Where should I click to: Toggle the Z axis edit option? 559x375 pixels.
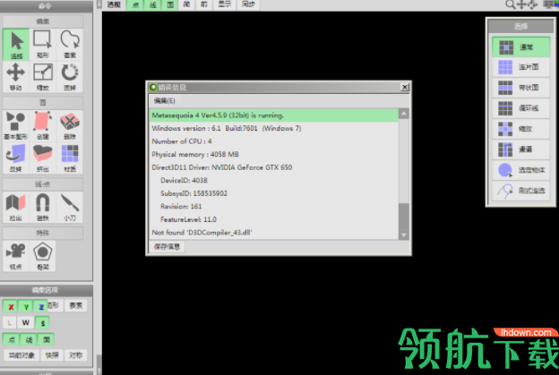tap(41, 306)
